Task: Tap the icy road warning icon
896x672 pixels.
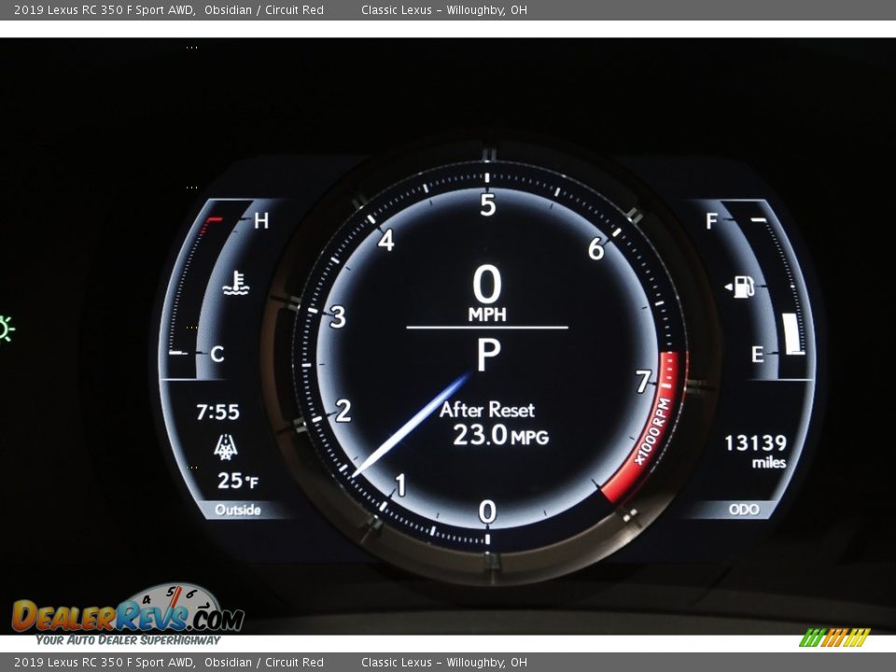Action: coord(226,447)
